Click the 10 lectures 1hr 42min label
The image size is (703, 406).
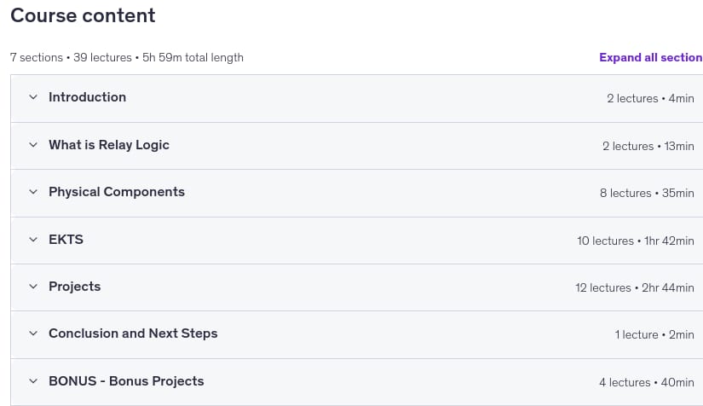pos(636,241)
